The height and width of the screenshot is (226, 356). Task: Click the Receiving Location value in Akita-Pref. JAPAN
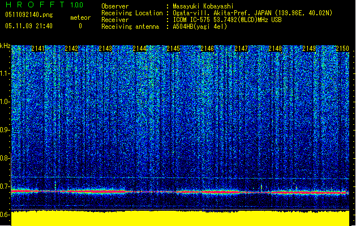[252, 13]
